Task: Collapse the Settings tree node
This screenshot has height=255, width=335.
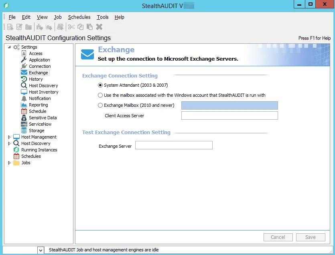Action: click(9, 47)
